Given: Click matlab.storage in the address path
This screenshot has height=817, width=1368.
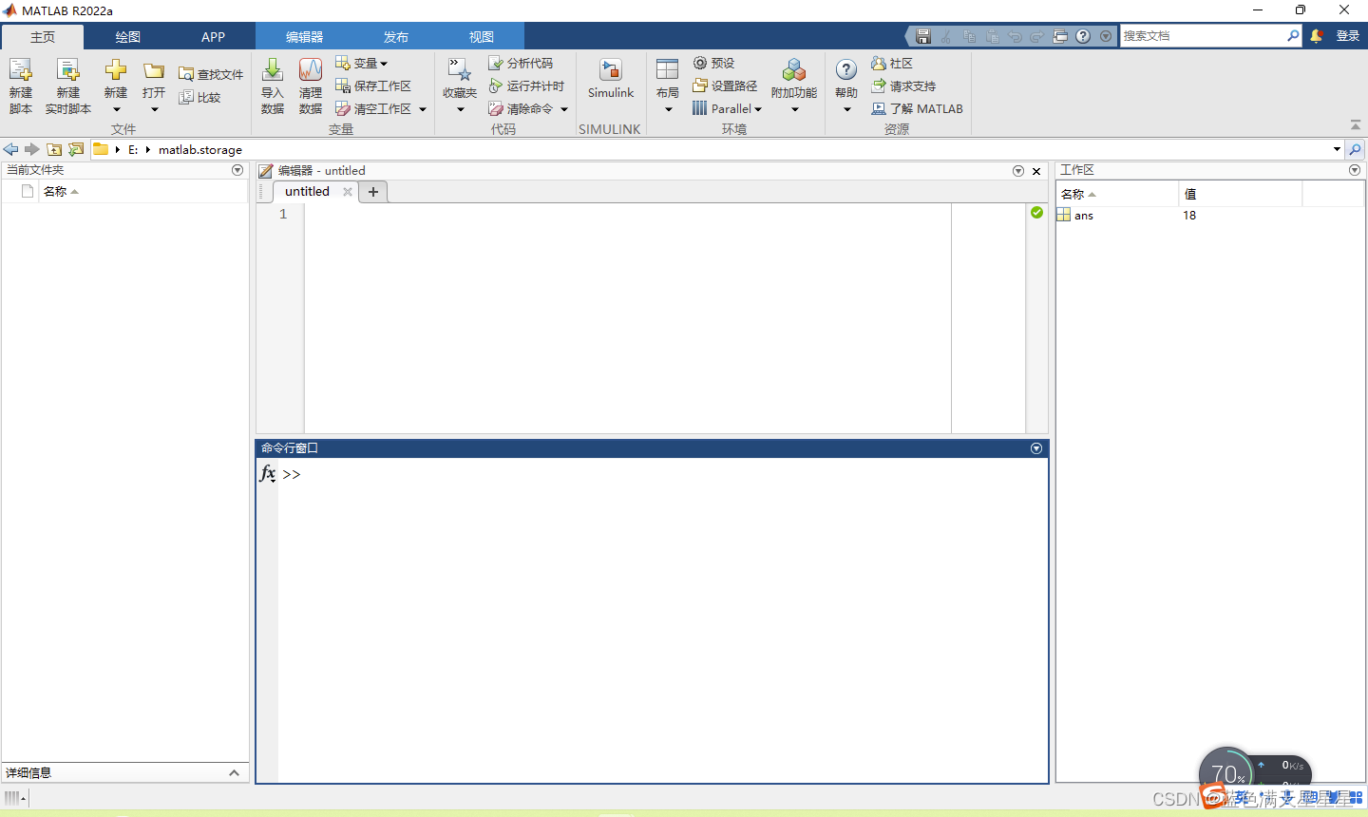Looking at the screenshot, I should [200, 149].
